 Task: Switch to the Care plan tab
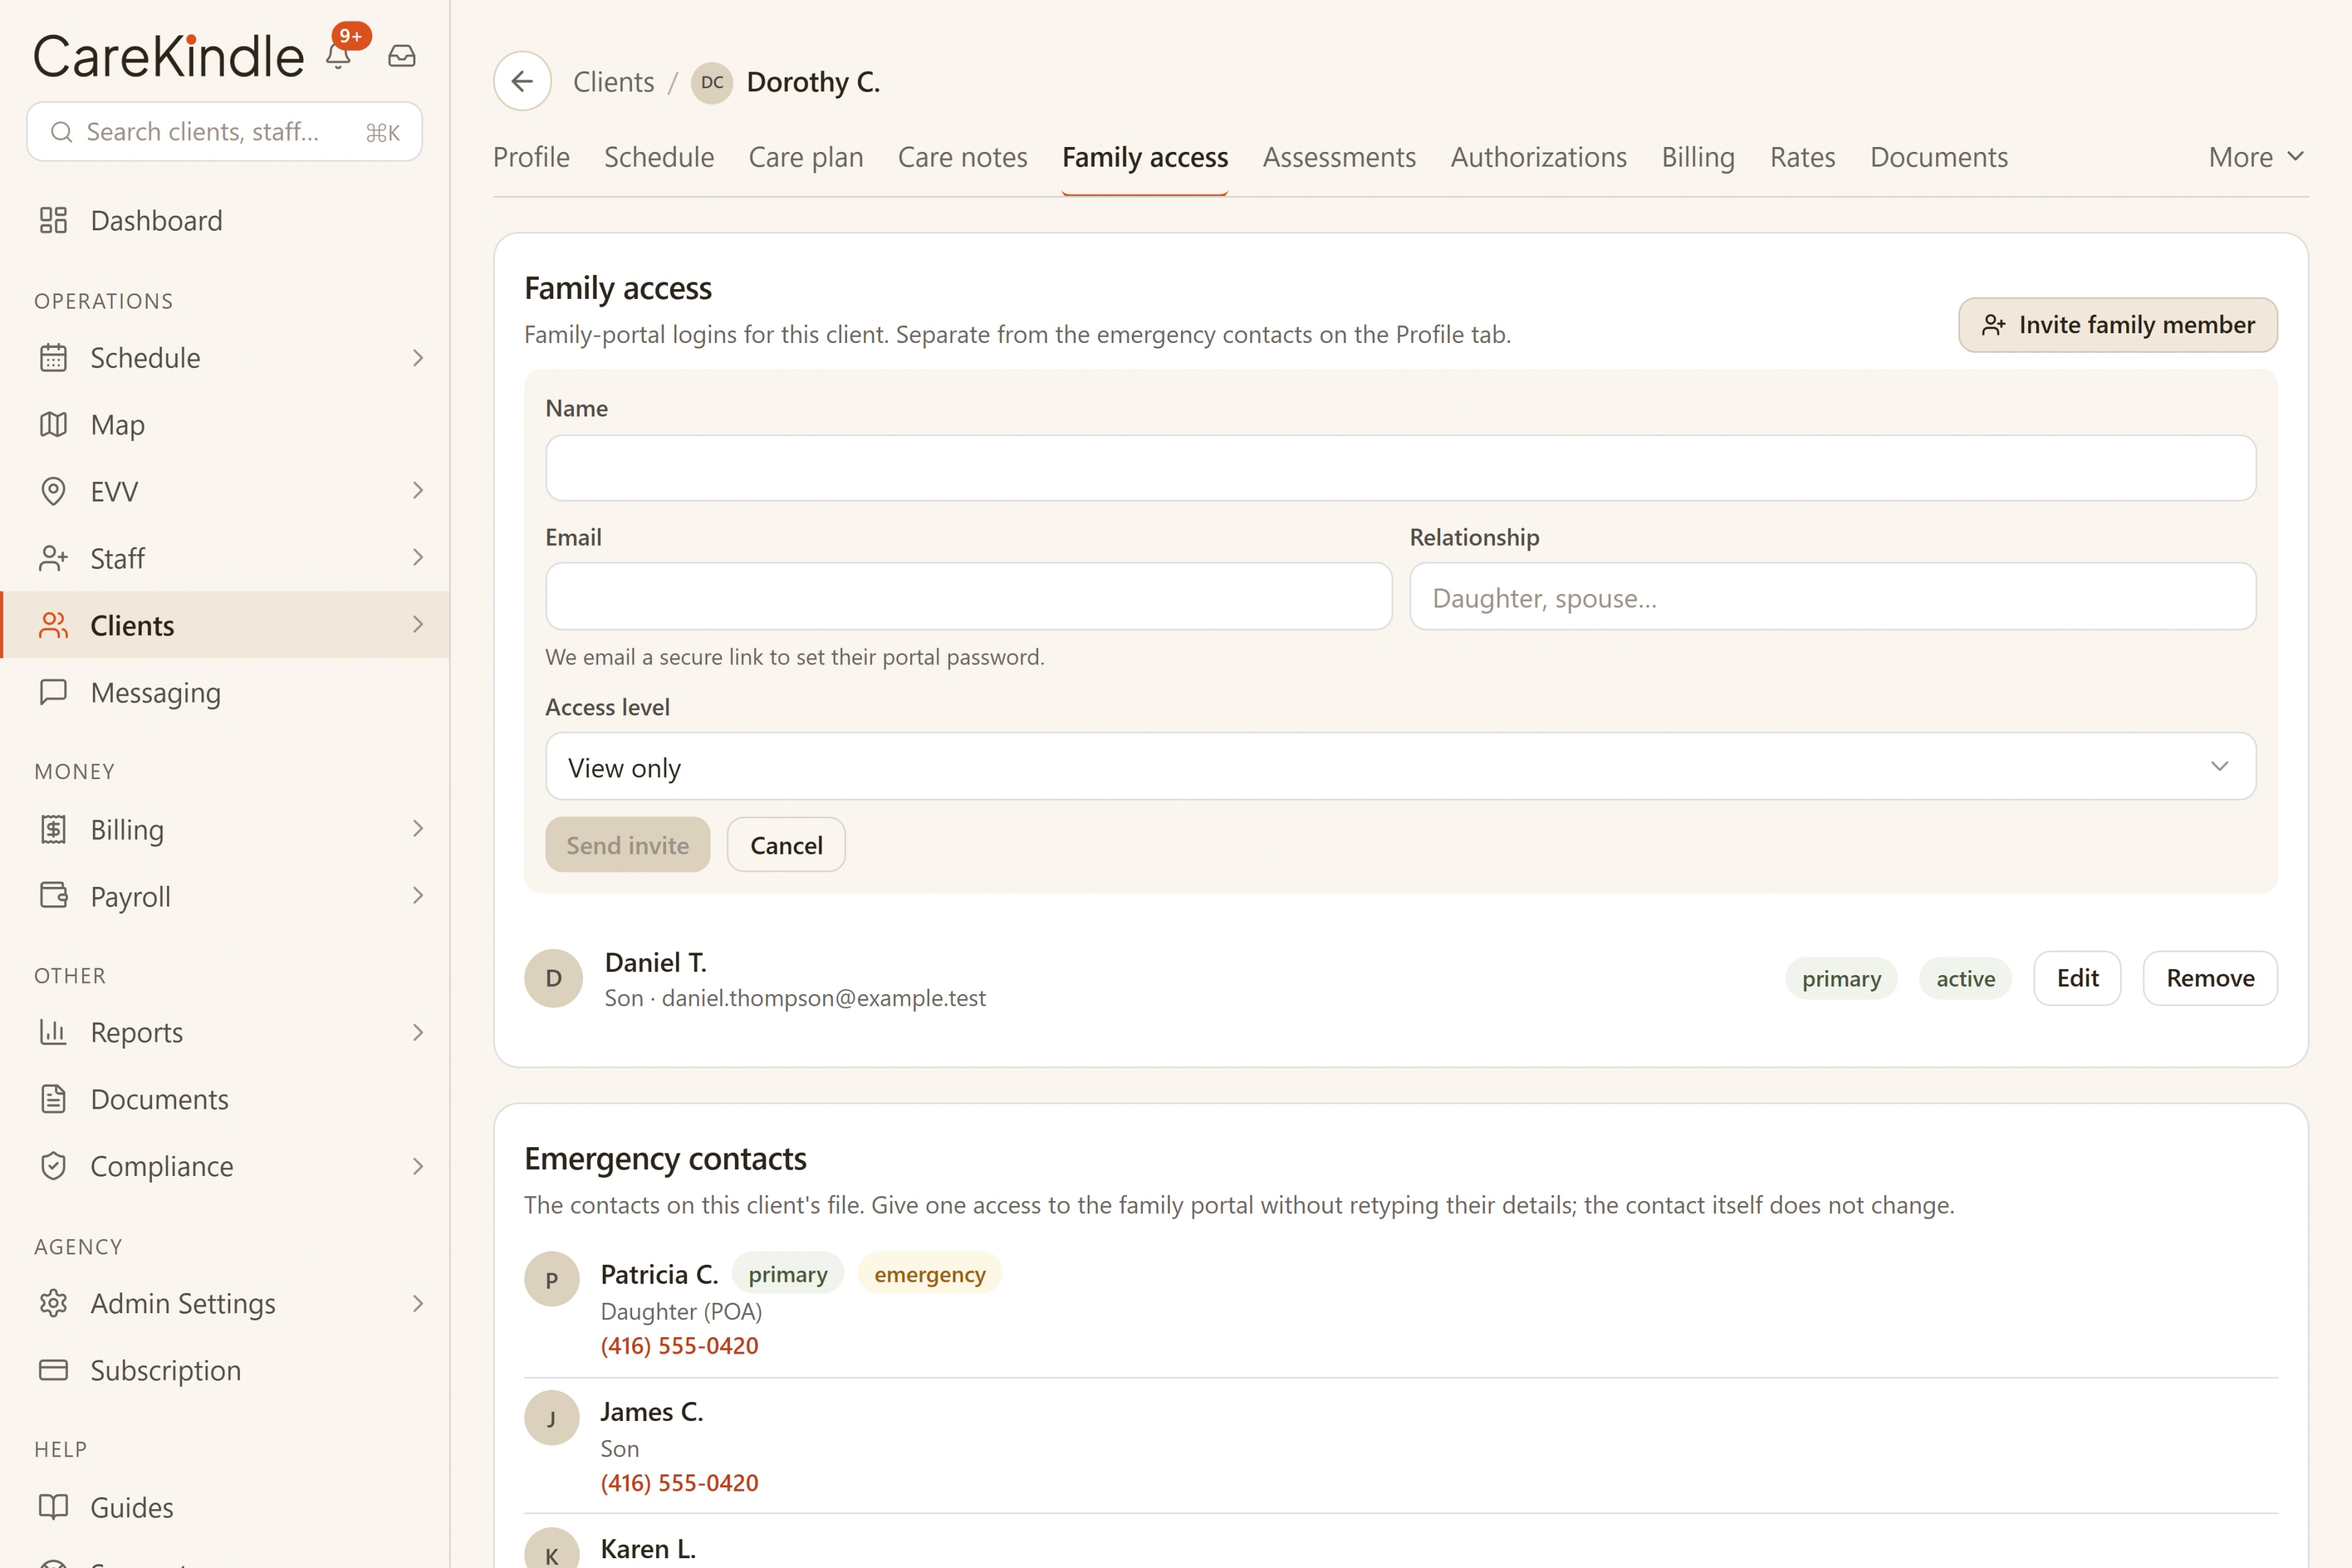806,157
